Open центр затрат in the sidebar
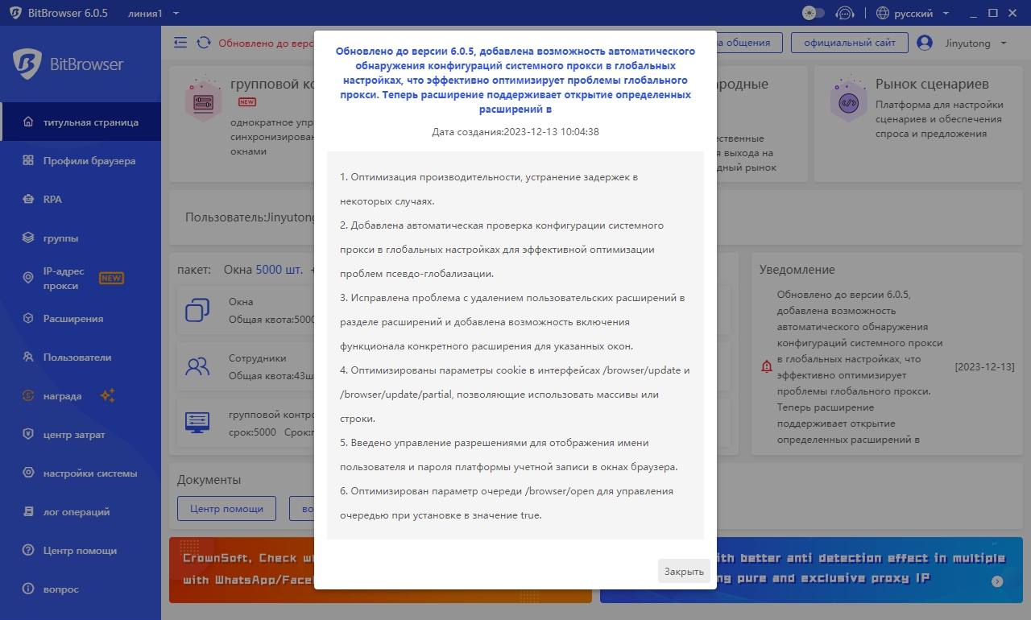 click(81, 435)
